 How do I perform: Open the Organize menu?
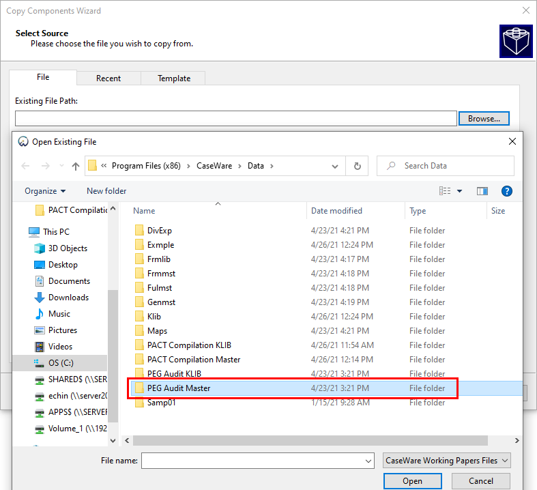(x=45, y=191)
